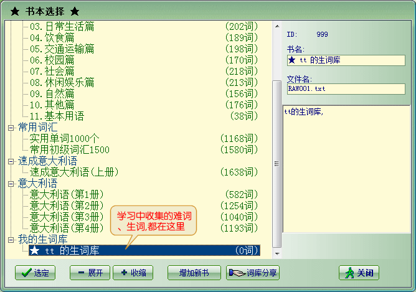Choose 速成意大利语(上册) in the list
This screenshot has width=416, height=292.
coord(74,172)
